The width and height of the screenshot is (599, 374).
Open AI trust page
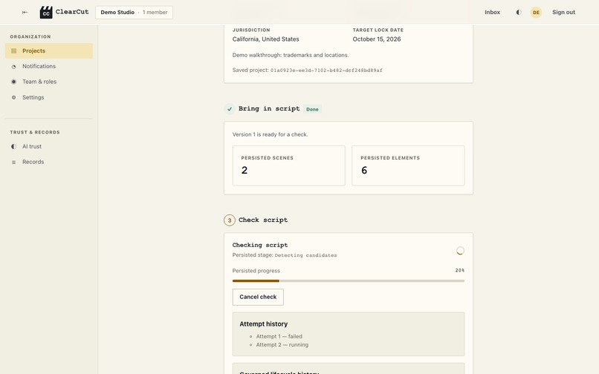tap(49, 146)
